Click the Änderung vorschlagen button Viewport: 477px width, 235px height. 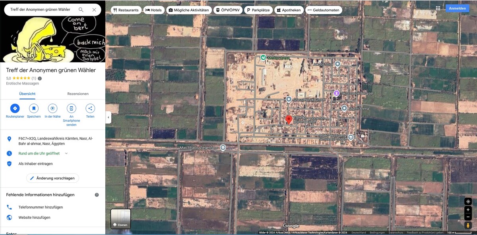pos(52,178)
